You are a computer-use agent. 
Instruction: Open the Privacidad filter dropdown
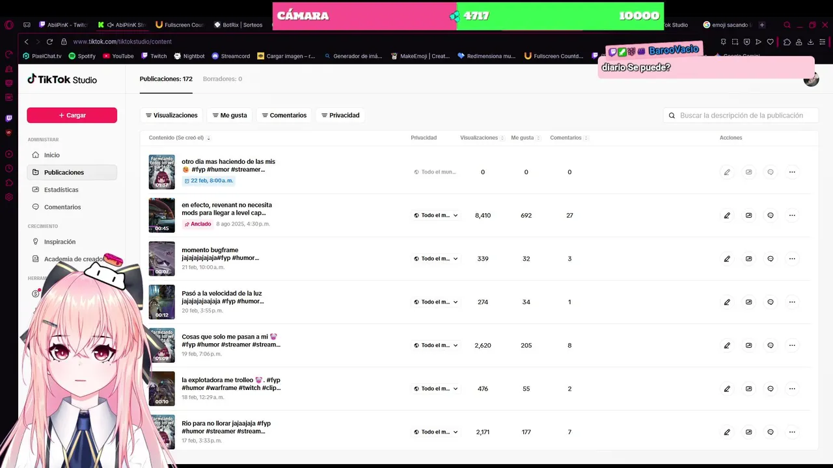tap(340, 116)
